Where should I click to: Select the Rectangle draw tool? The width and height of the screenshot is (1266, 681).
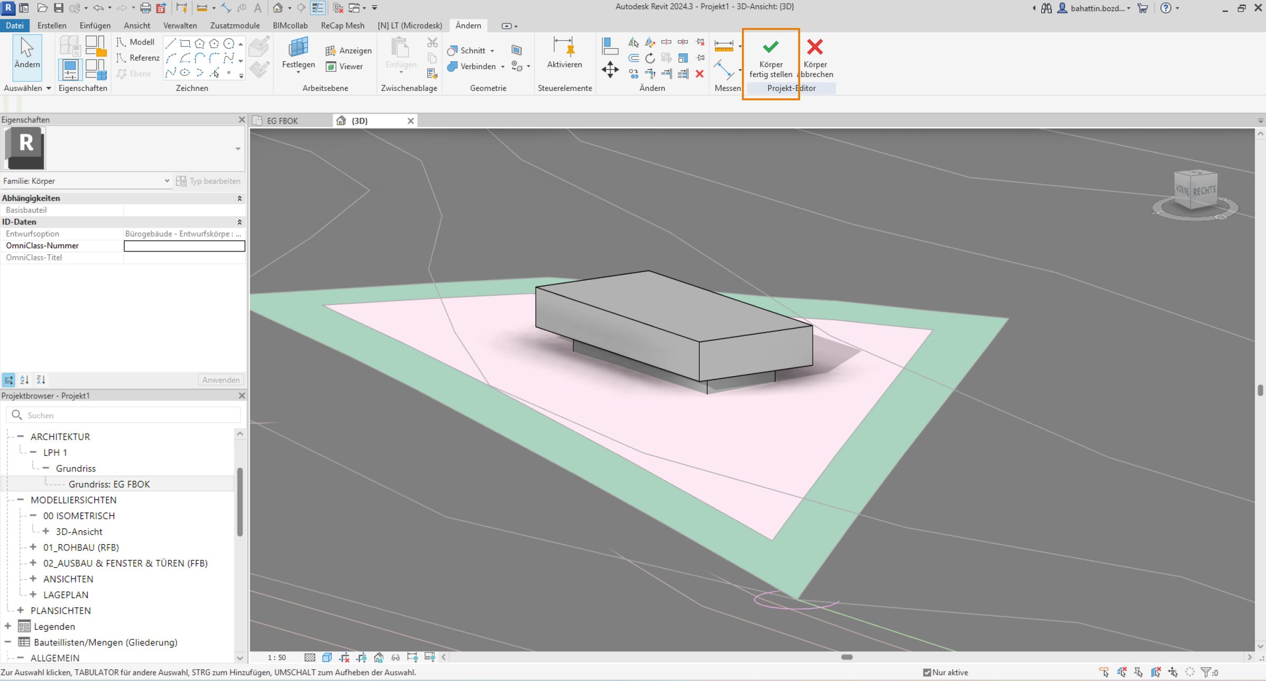coord(185,43)
